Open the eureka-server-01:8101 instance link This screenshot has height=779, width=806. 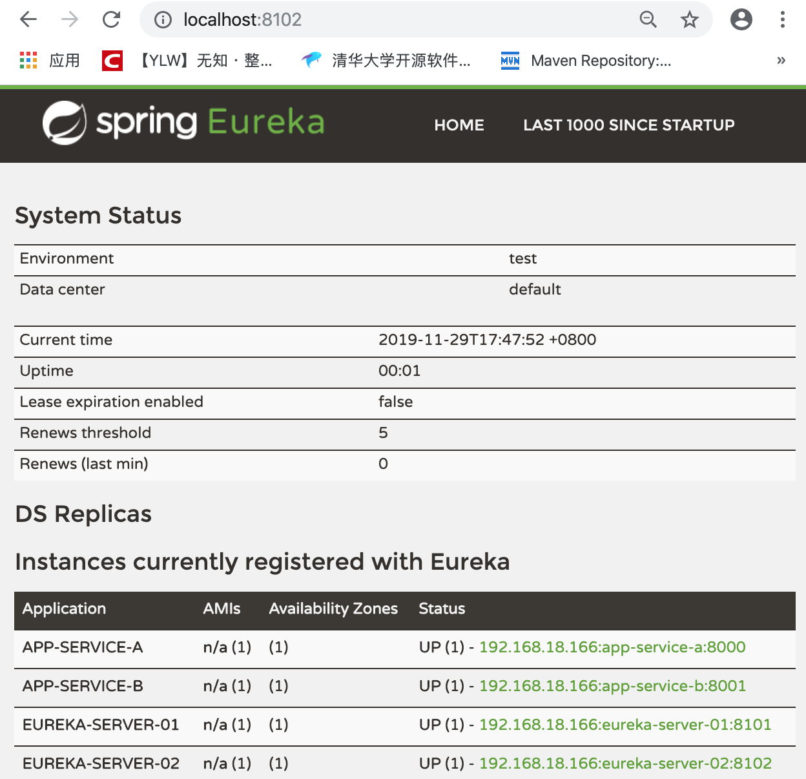click(x=625, y=725)
